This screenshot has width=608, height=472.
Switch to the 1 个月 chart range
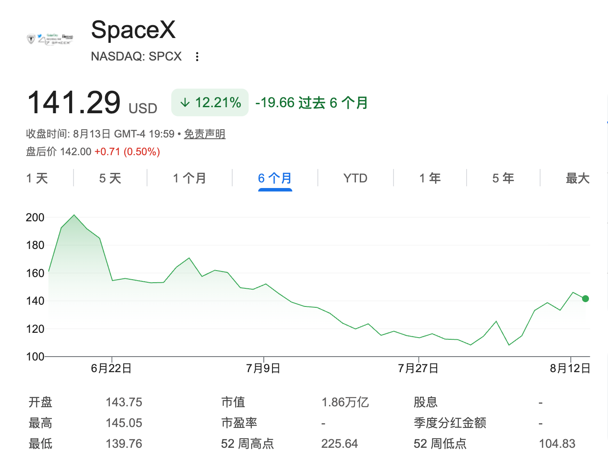coord(189,178)
